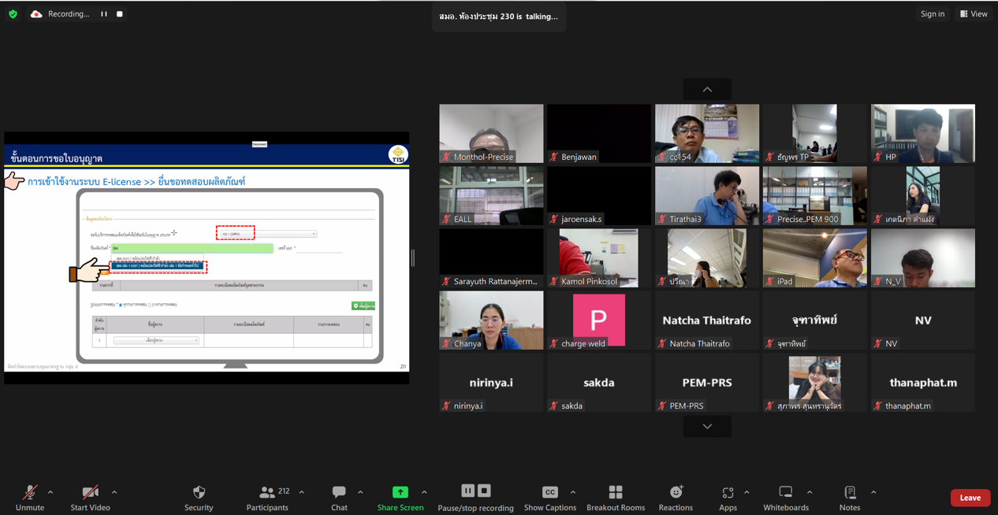The height and width of the screenshot is (515, 998).
Task: Pause the cloud recording at top left
Action: (x=104, y=14)
